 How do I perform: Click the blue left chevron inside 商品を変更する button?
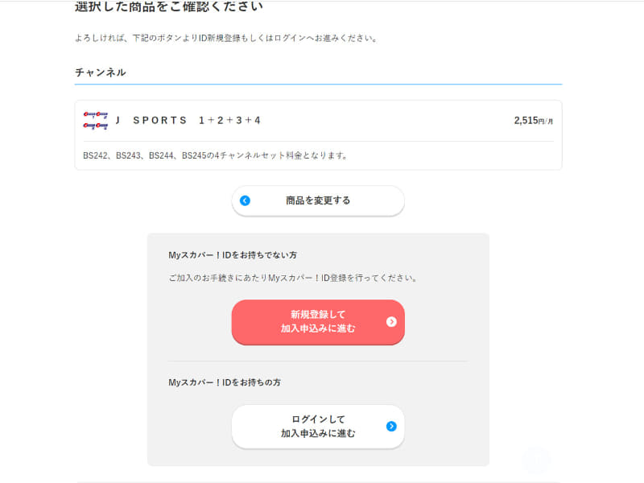click(246, 200)
